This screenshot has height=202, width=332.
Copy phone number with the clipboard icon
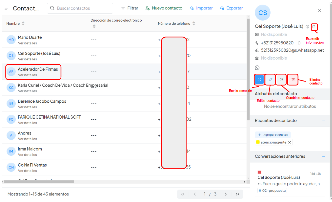(x=299, y=43)
